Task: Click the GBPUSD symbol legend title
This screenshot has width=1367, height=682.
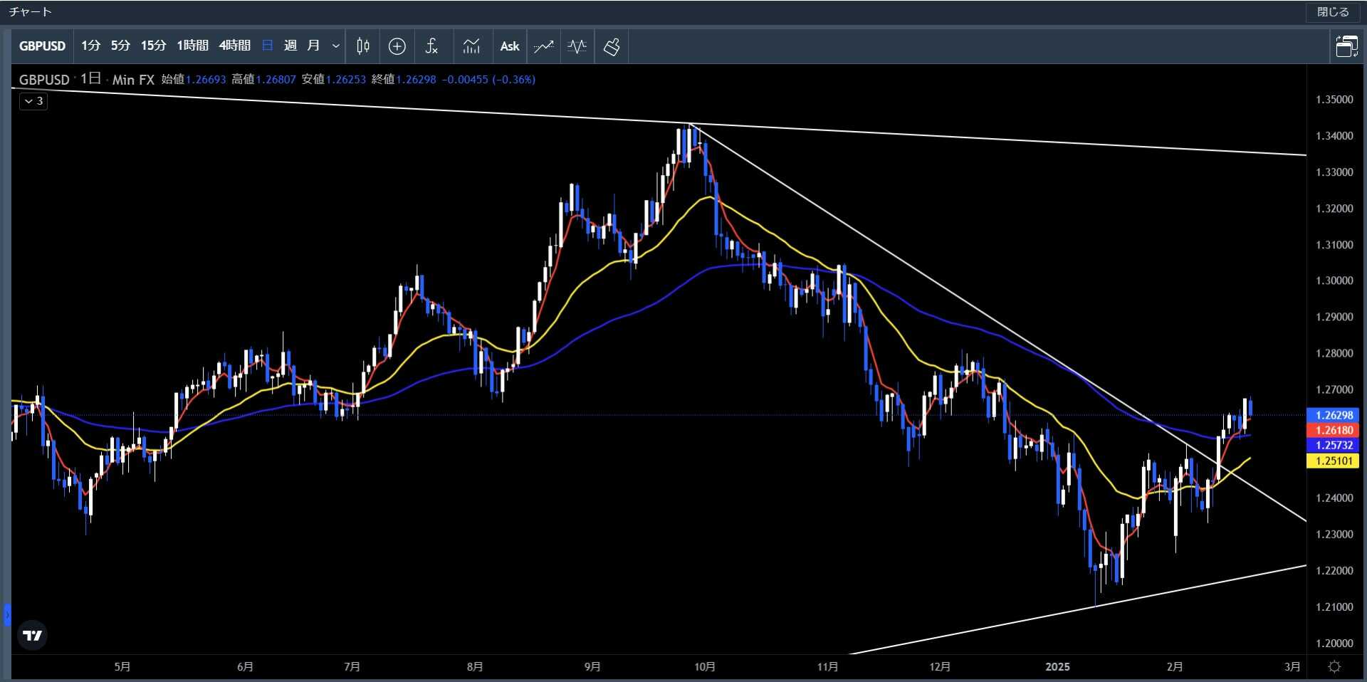Action: click(44, 80)
